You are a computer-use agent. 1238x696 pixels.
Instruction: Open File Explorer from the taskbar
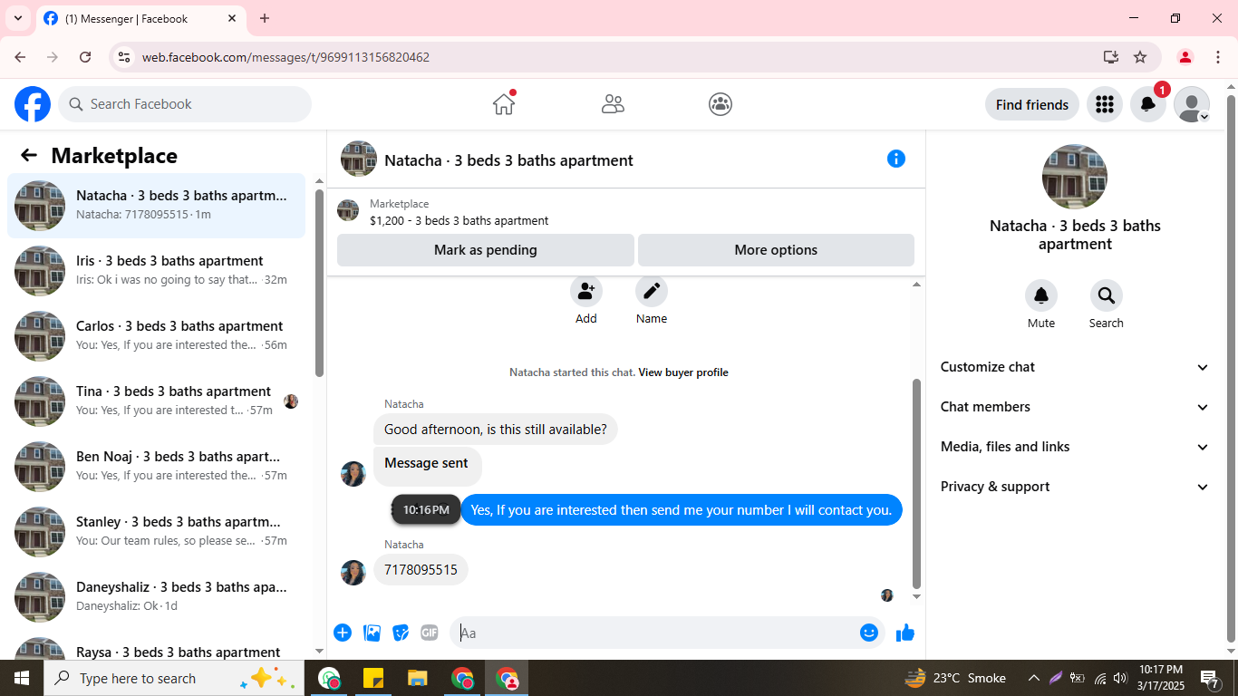[417, 678]
